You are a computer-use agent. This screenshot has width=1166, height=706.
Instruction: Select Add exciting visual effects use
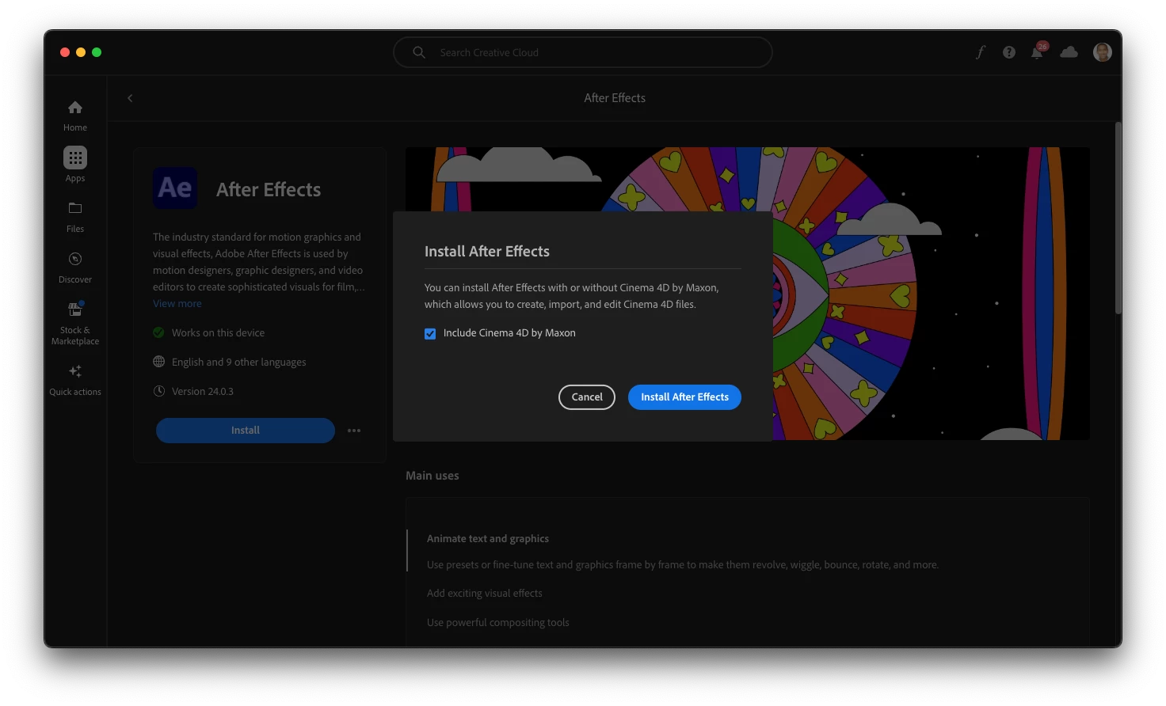(485, 594)
